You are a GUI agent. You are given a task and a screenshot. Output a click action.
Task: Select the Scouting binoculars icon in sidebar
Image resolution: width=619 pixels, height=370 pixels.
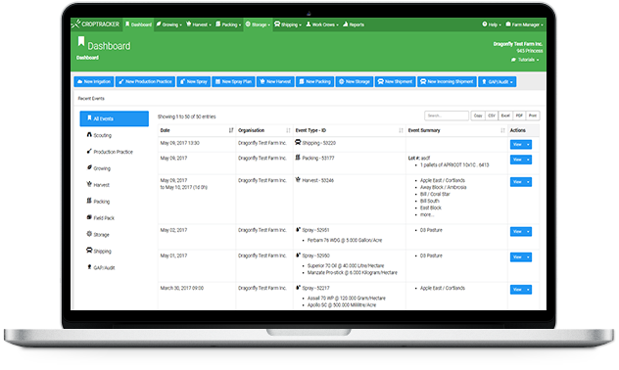pyautogui.click(x=89, y=135)
